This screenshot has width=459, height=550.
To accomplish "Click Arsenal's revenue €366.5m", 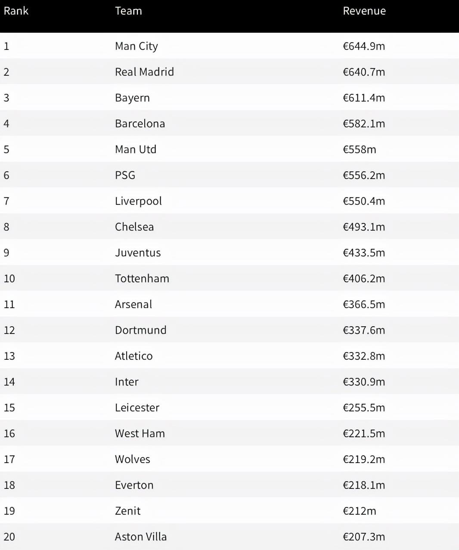I will click(x=364, y=304).
